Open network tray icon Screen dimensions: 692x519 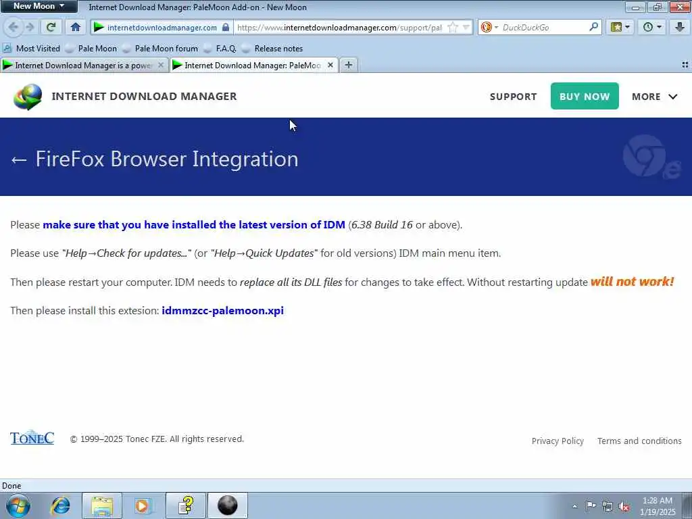click(x=608, y=506)
